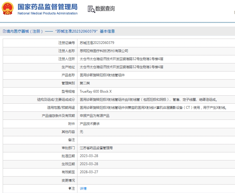Click the 注册人住所 address value
The height and width of the screenshot is (193, 235).
[x=121, y=59]
